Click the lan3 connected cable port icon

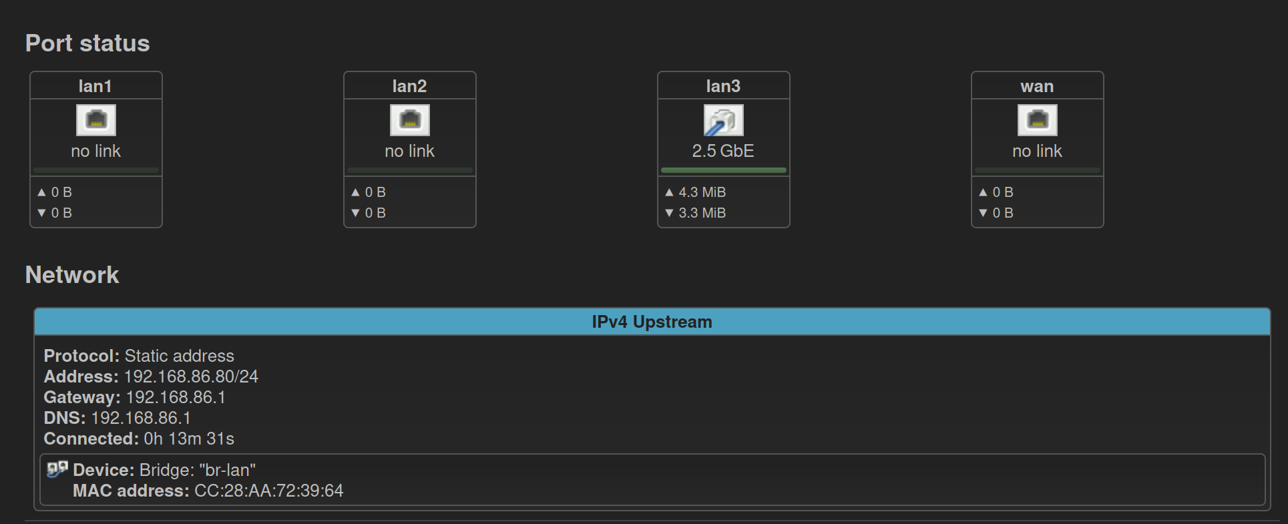pyautogui.click(x=724, y=120)
